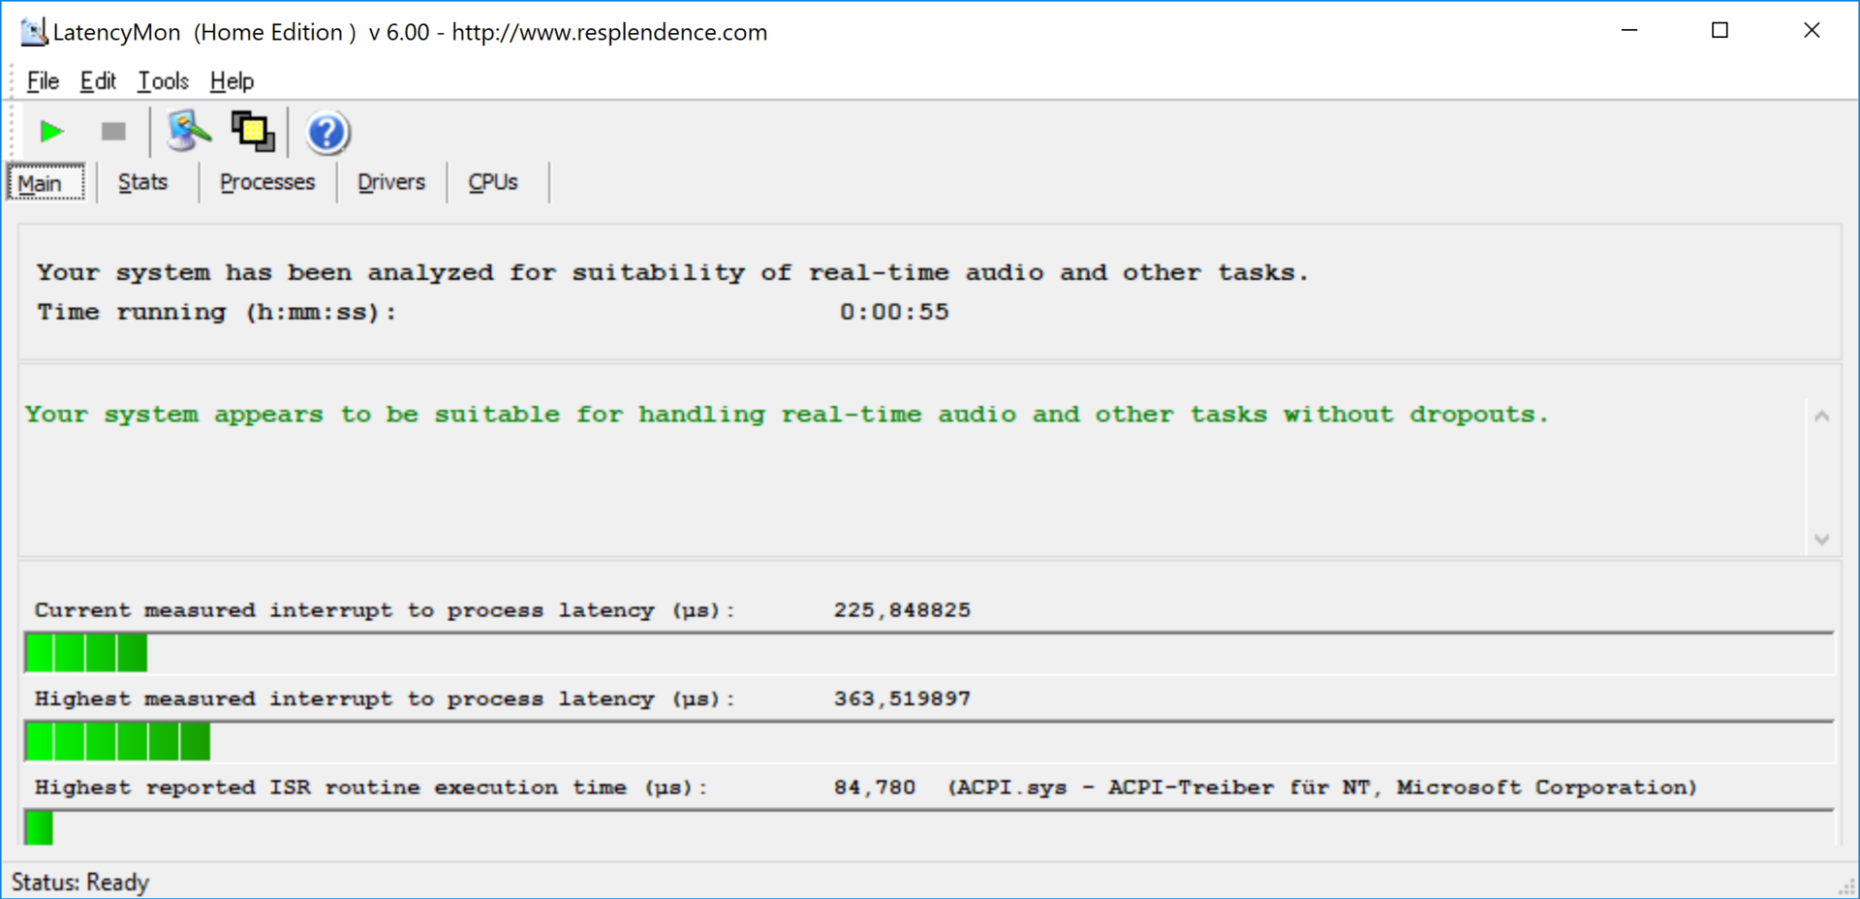Click the time running value 0:00:55
Viewport: 1860px width, 899px height.
pyautogui.click(x=894, y=312)
